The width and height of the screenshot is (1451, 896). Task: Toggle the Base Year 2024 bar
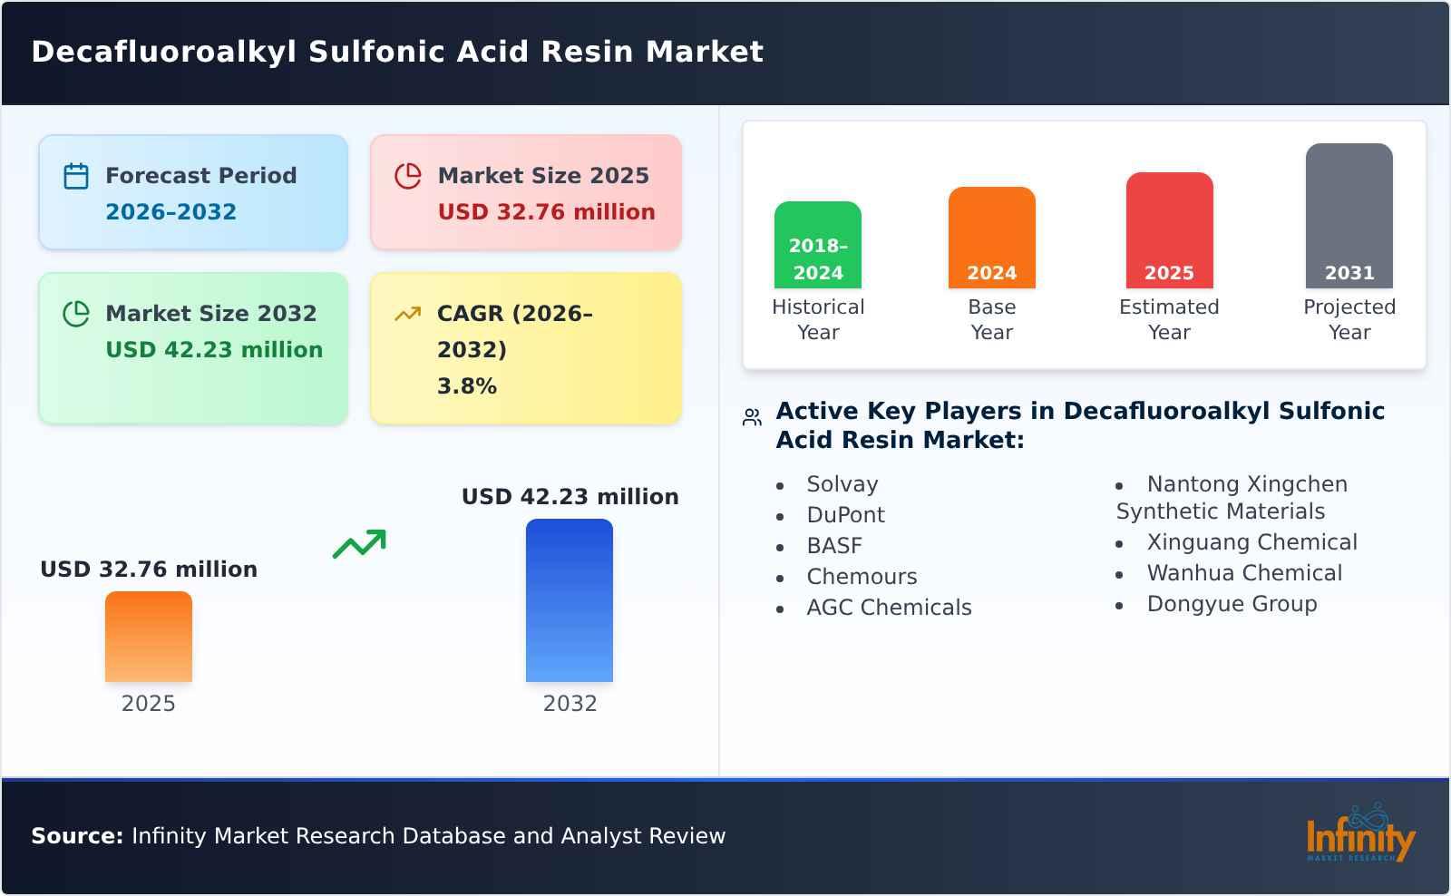point(991,236)
